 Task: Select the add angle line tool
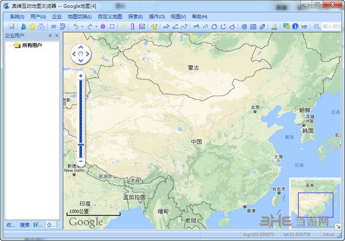coord(175,26)
